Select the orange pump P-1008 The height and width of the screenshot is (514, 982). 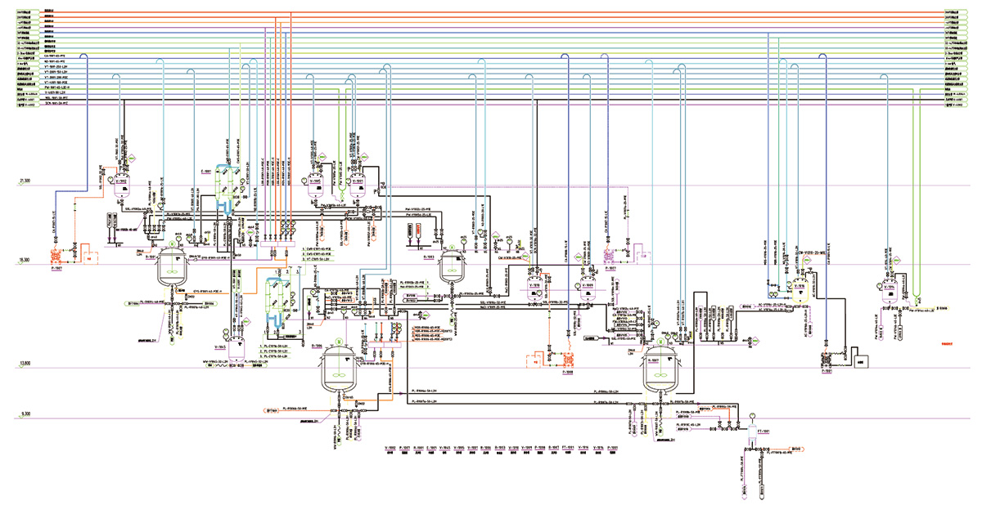click(x=568, y=358)
